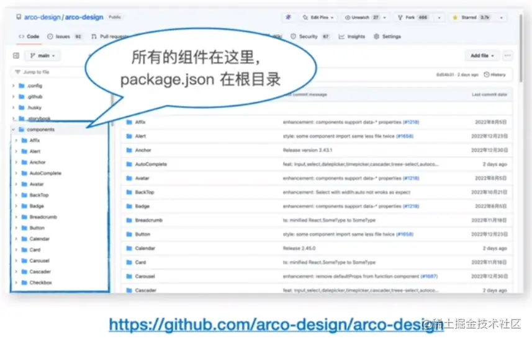This screenshot has height=341, width=532.
Task: Open the Insights tab
Action: tap(351, 36)
